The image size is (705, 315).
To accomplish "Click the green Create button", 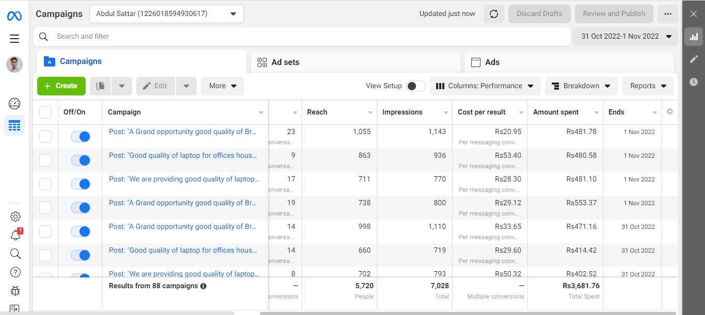I will tap(61, 86).
